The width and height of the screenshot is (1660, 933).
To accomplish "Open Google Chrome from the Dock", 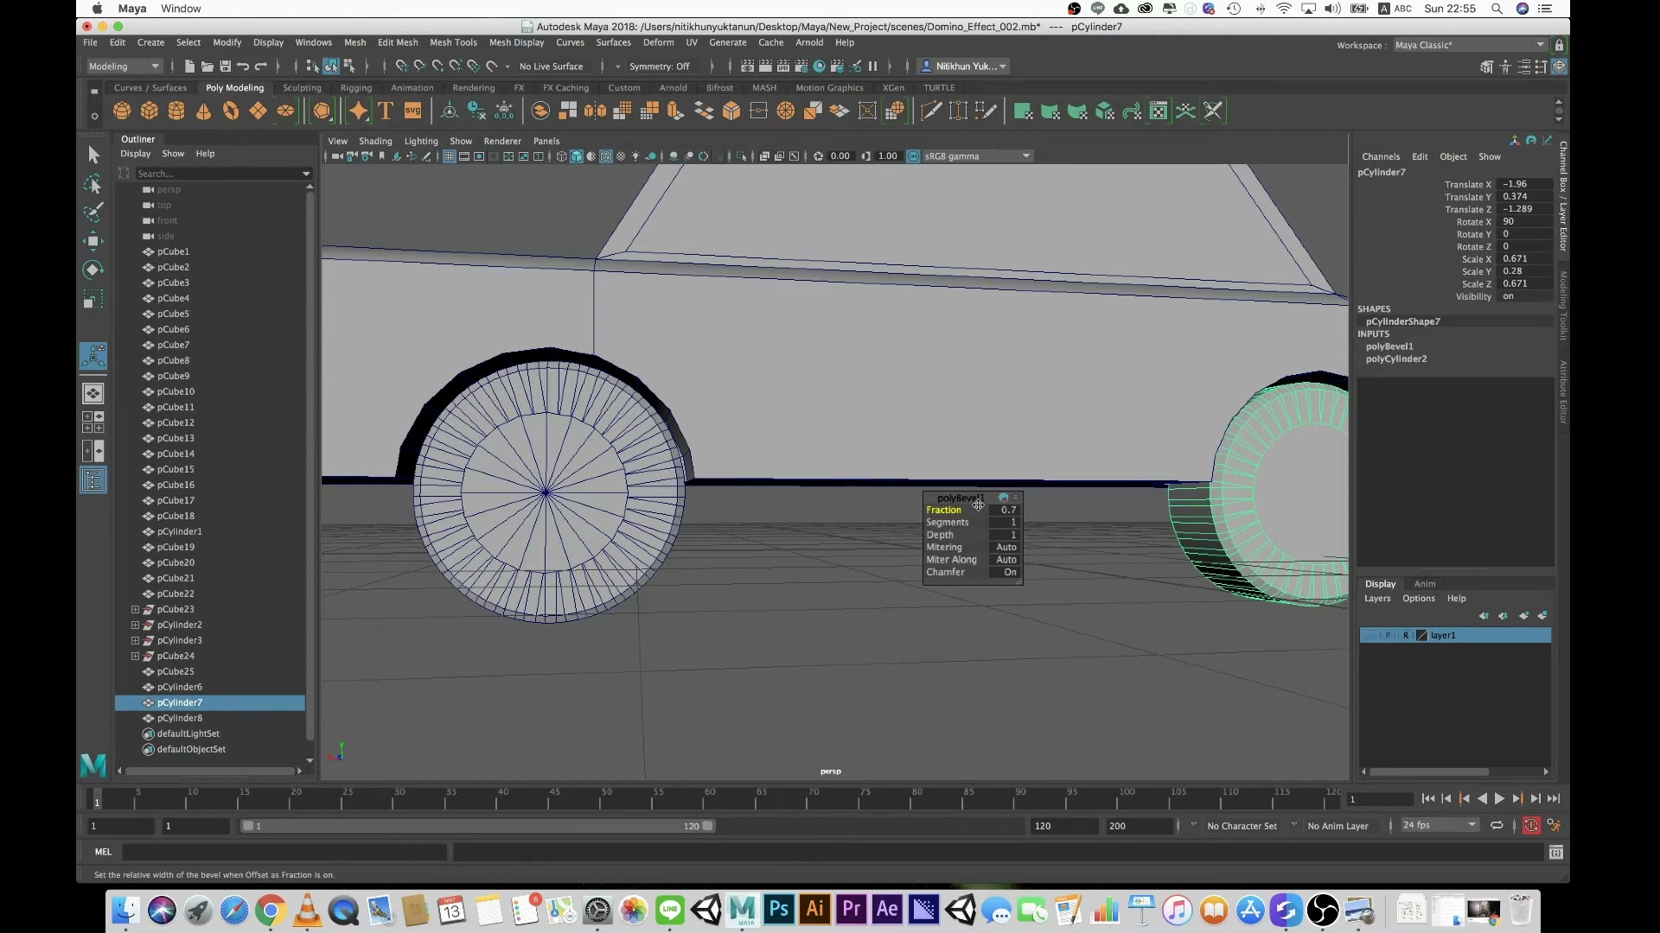I will pyautogui.click(x=271, y=910).
